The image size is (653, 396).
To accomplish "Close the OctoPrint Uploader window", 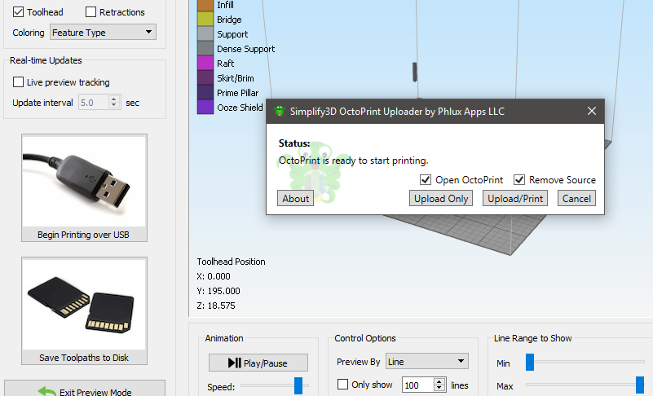I will point(591,111).
